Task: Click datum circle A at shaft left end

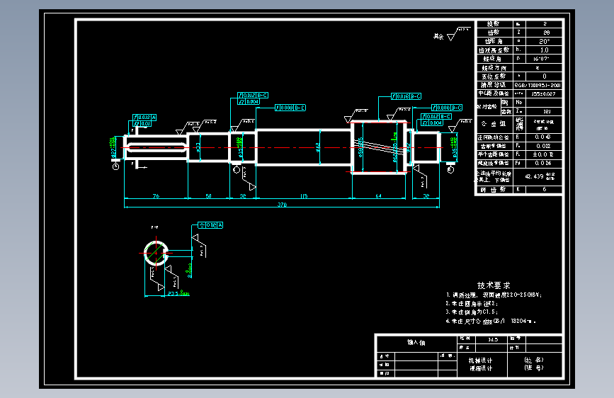Action: tap(116, 167)
